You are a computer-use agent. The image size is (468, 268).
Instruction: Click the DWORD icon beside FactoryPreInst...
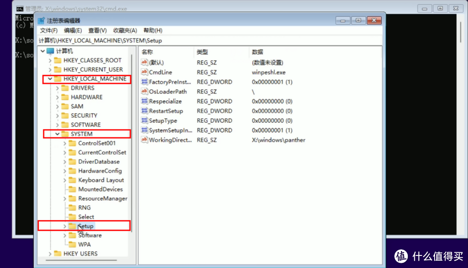144,82
